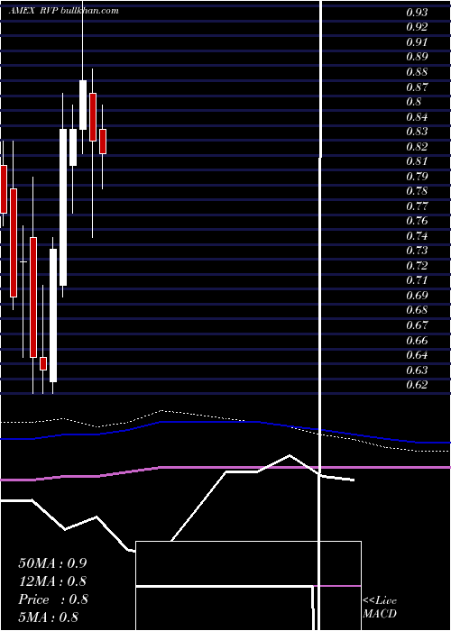Click the "<<Live MACD" label

coord(380,608)
